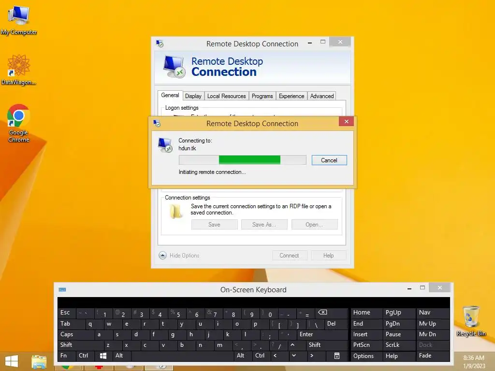Screen dimensions: 495x371
Task: Close the Connecting to progress dialog
Action: [x=346, y=121]
